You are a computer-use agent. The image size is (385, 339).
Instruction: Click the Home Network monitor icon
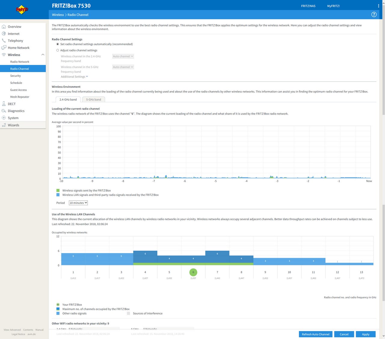4,48
